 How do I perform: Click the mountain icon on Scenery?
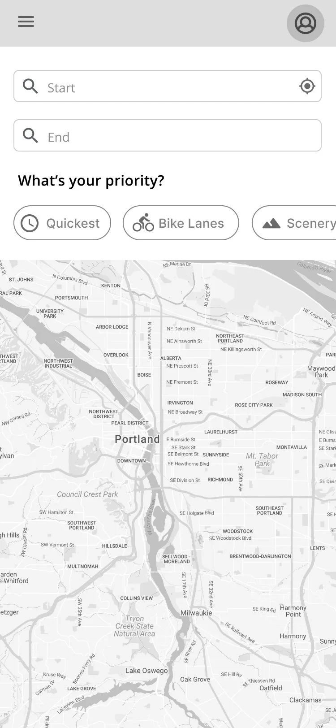[x=271, y=223]
